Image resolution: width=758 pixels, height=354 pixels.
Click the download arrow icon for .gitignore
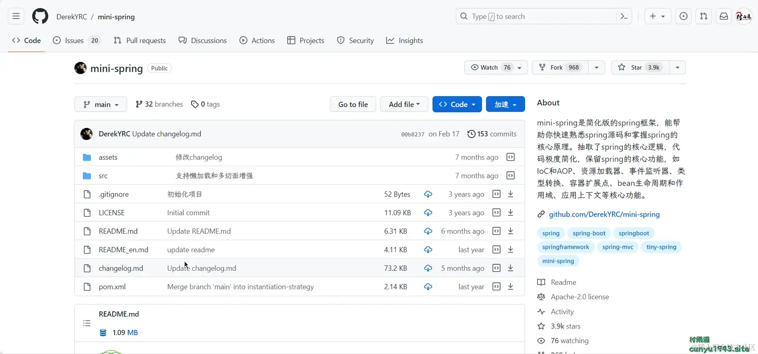(511, 194)
